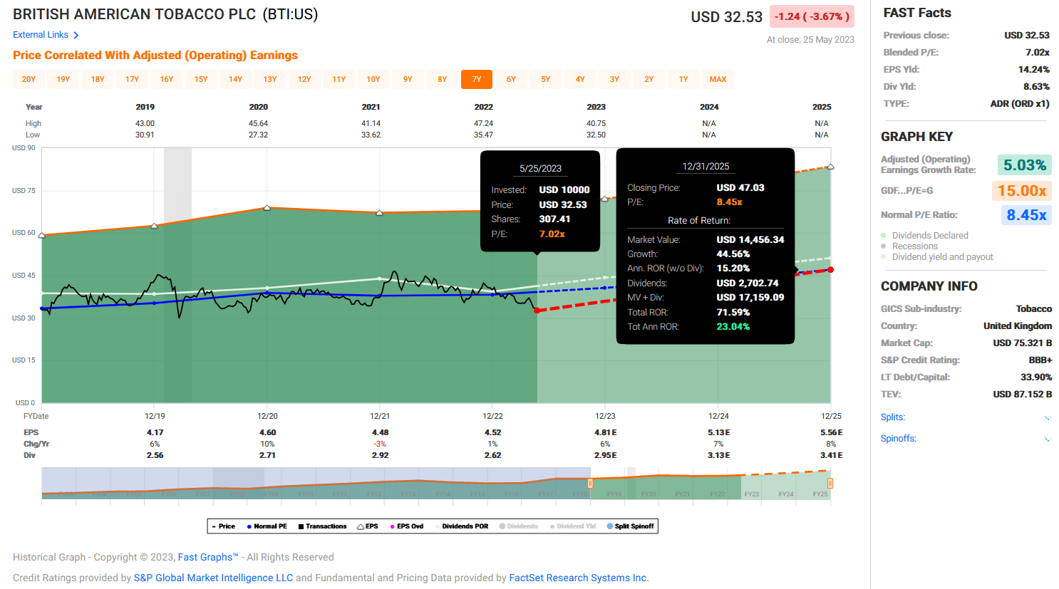Click the 2023 EPS estimate 4.81 E

pos(605,432)
